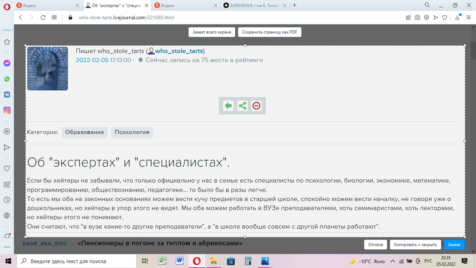Screen dimensions: 476x268
Task: Click the Сохранить страницу как PDF button
Action: tap(269, 32)
